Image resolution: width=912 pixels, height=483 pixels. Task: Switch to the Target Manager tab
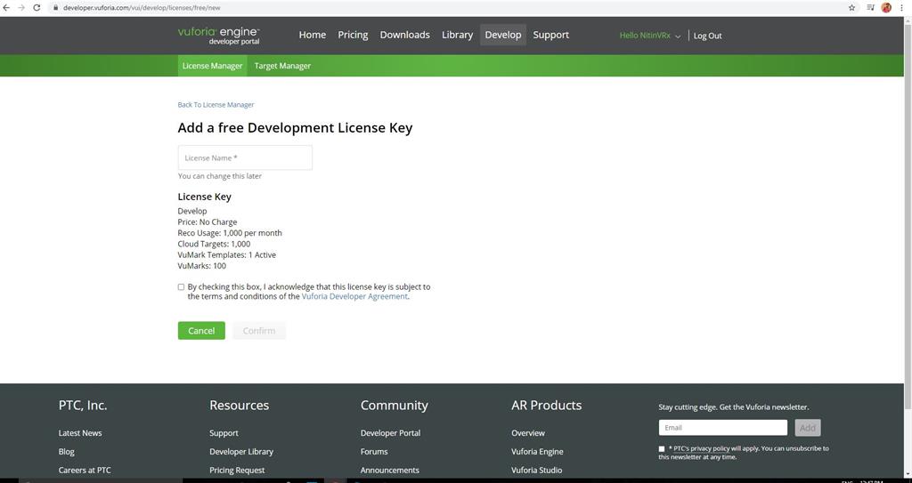[282, 66]
